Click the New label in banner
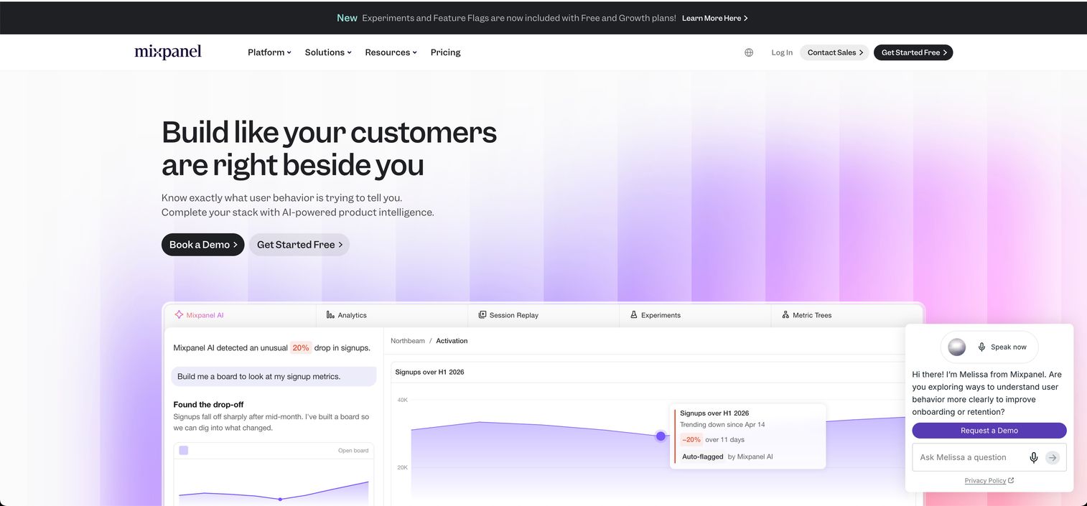Viewport: 1087px width, 506px height. pyautogui.click(x=347, y=18)
